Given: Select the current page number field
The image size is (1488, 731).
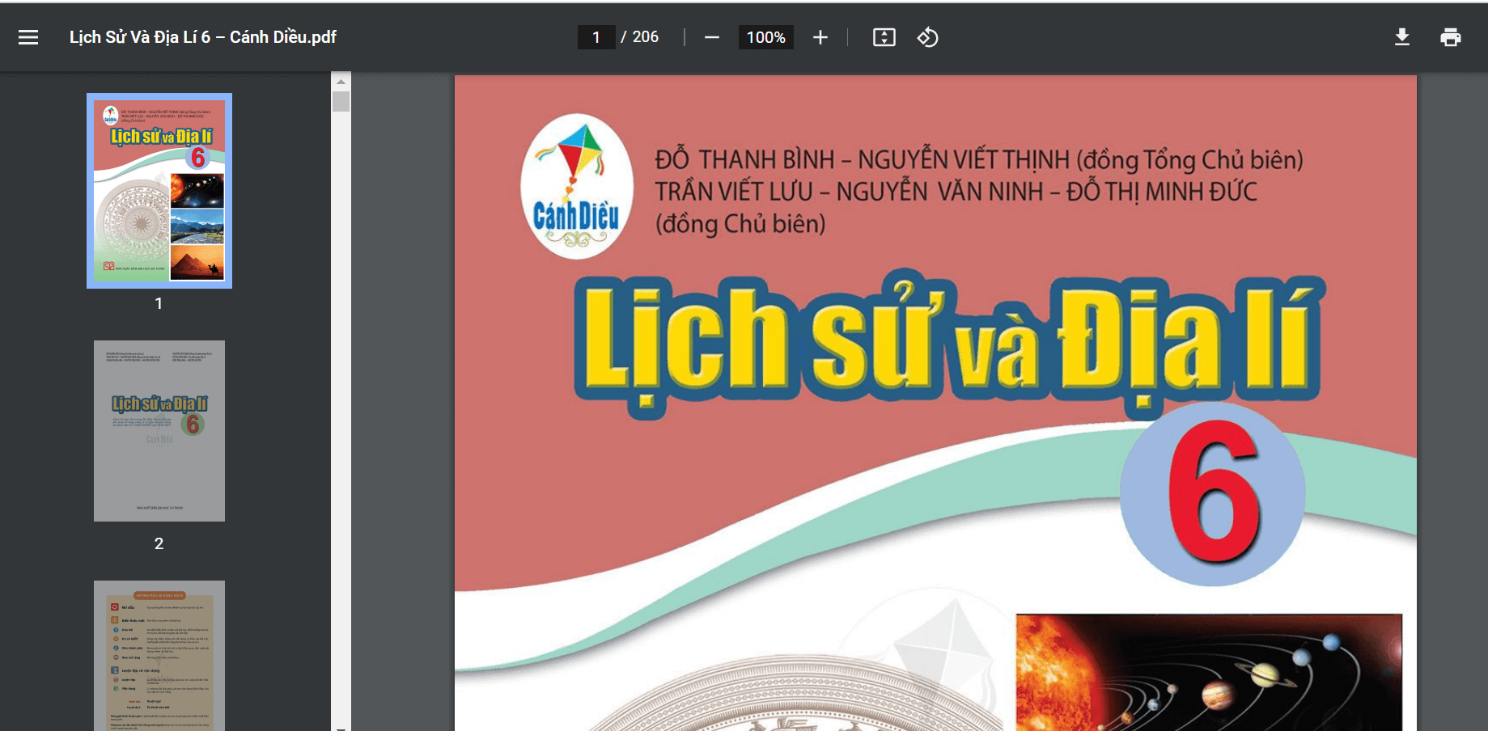Looking at the screenshot, I should click(x=596, y=37).
